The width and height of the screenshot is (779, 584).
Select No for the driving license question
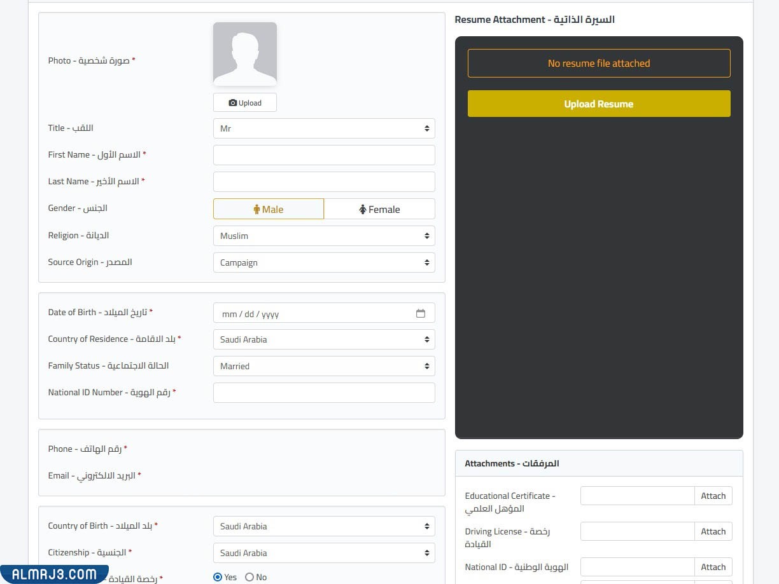click(x=248, y=577)
